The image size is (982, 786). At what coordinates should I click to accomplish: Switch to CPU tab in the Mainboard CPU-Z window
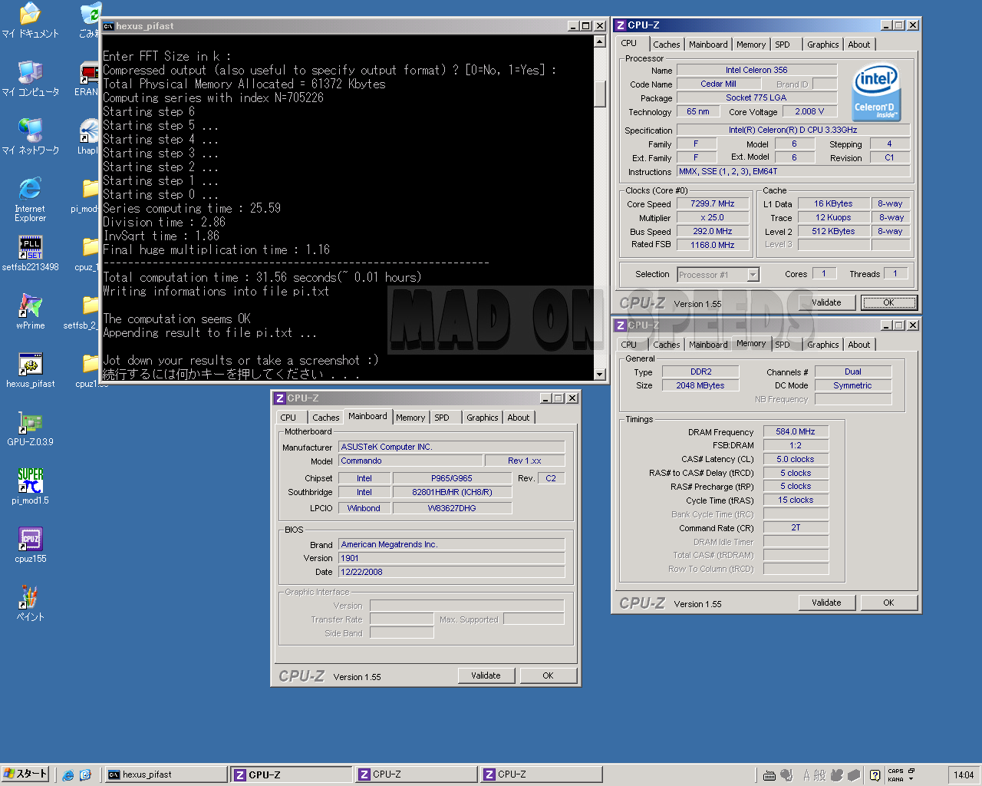point(288,418)
